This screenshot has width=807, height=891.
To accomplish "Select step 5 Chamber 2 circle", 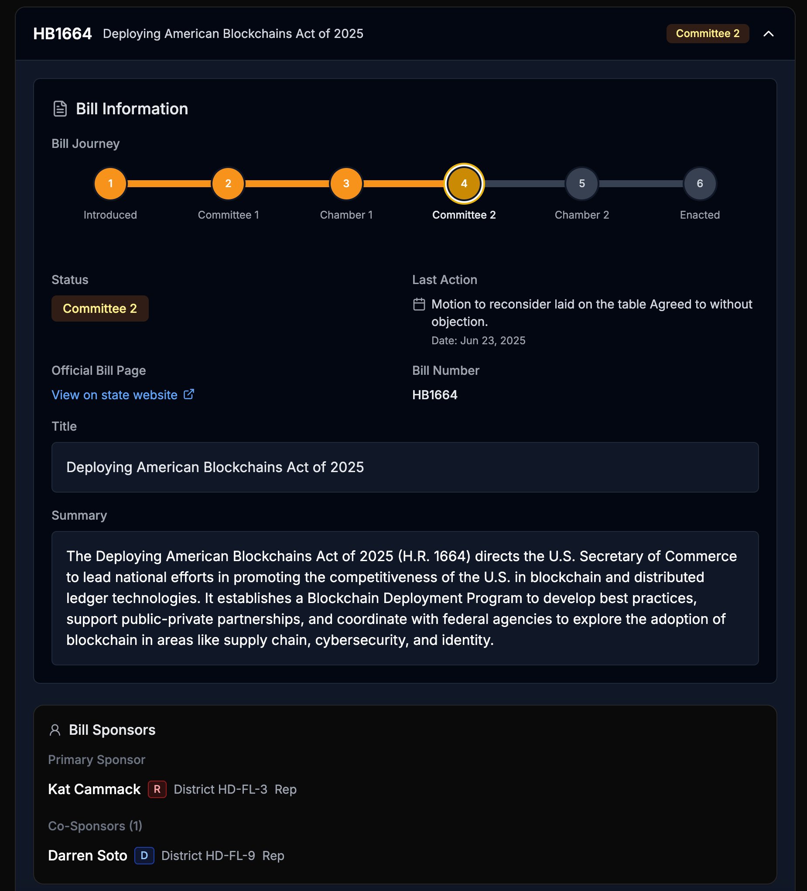I will click(581, 183).
